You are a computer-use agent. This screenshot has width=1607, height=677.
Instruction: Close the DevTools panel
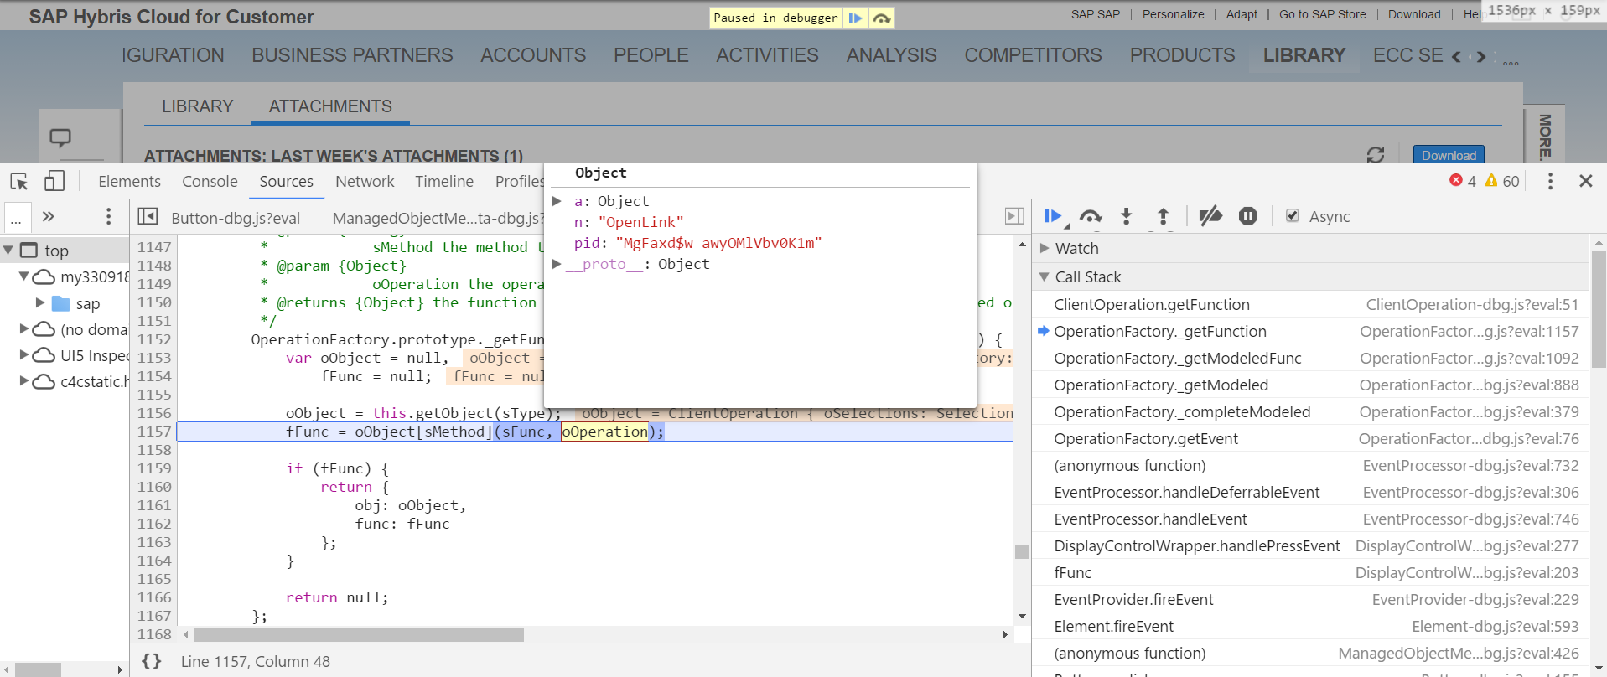tap(1586, 181)
